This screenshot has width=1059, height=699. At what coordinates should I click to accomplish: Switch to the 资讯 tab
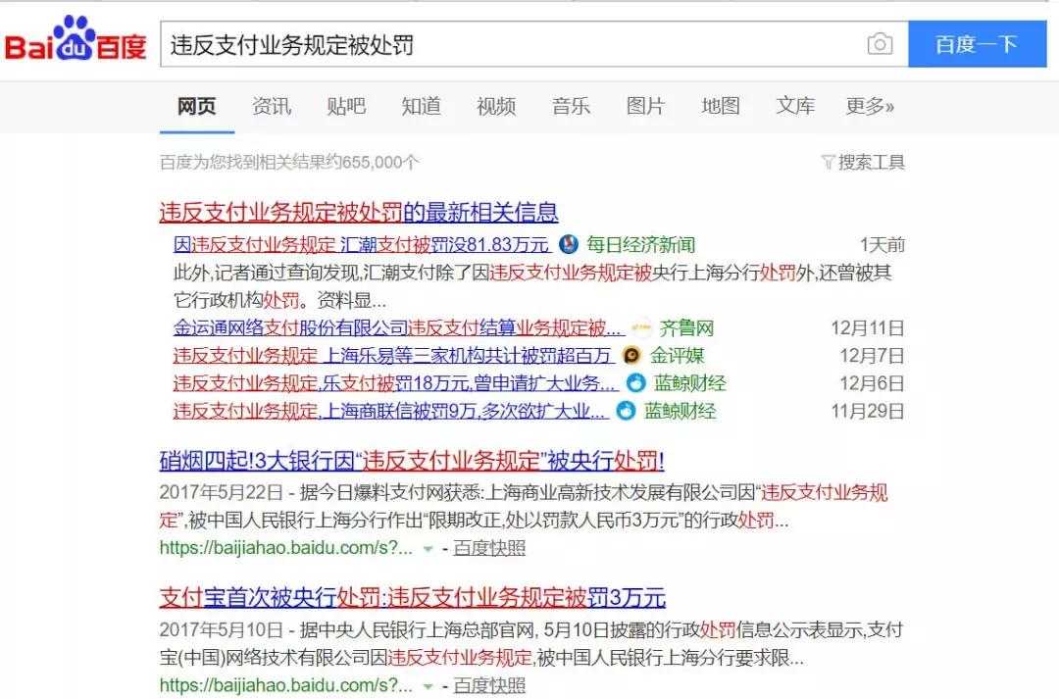tap(271, 106)
